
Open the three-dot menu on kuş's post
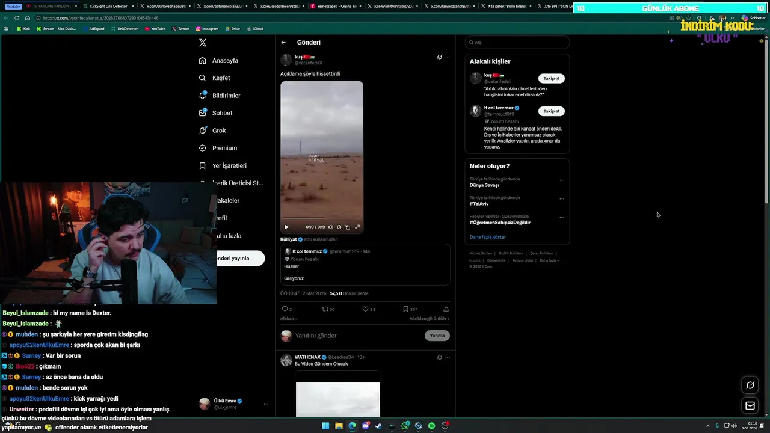448,57
